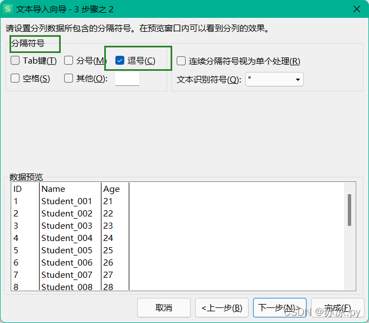This screenshot has height=323, width=369.
Task: Click the custom delimiter text field
Action: (127, 79)
